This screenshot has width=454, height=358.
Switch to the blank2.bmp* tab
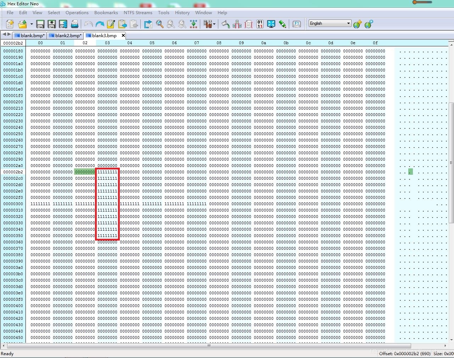65,35
